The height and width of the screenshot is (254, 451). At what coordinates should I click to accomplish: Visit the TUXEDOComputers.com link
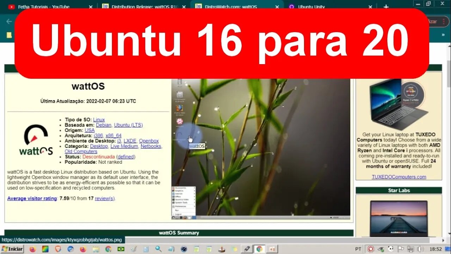tap(399, 177)
